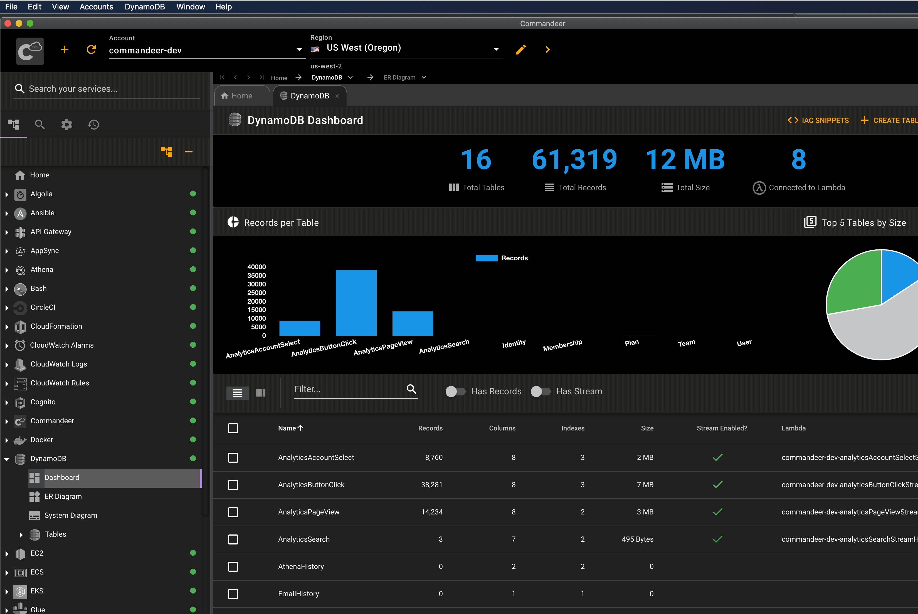918x614 pixels.
Task: Expand the EC2 tree node
Action: click(7, 554)
